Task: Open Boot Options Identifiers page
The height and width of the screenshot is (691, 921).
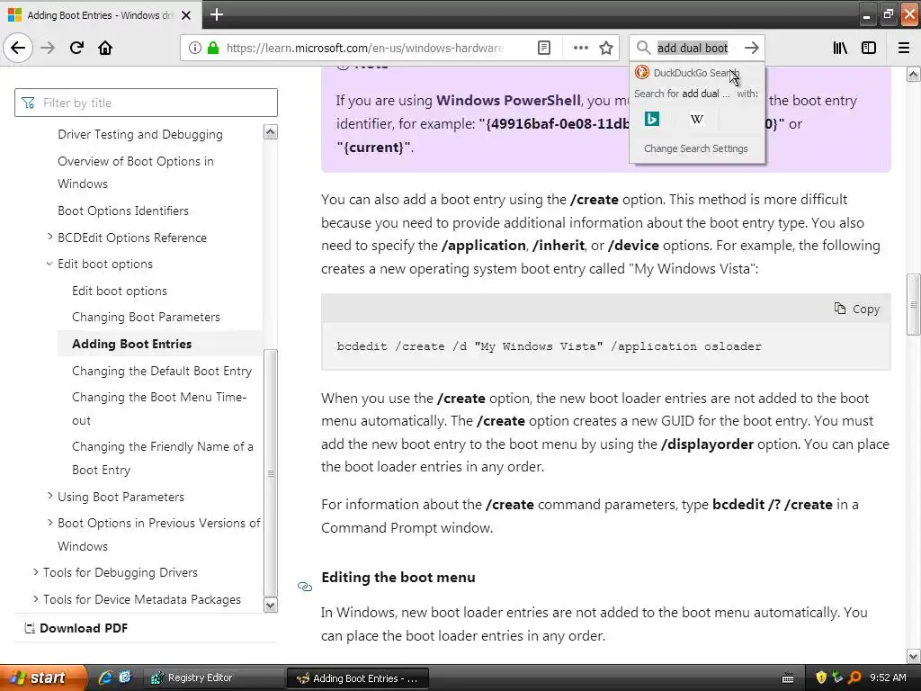Action: tap(122, 211)
